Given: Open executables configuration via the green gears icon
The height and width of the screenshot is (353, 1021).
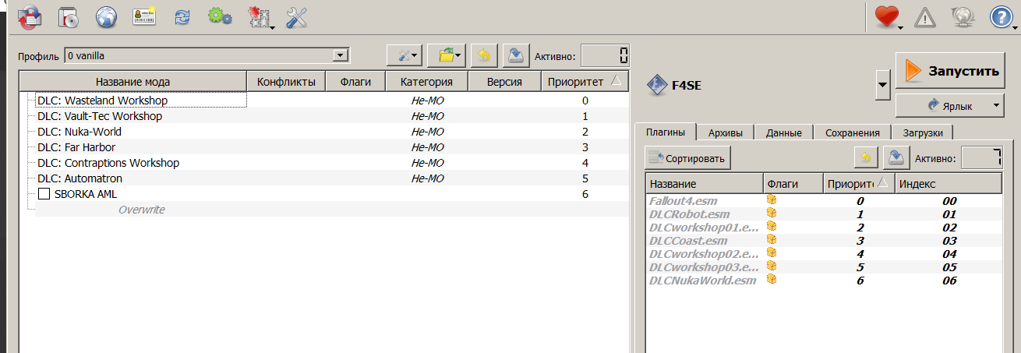Looking at the screenshot, I should point(220,16).
